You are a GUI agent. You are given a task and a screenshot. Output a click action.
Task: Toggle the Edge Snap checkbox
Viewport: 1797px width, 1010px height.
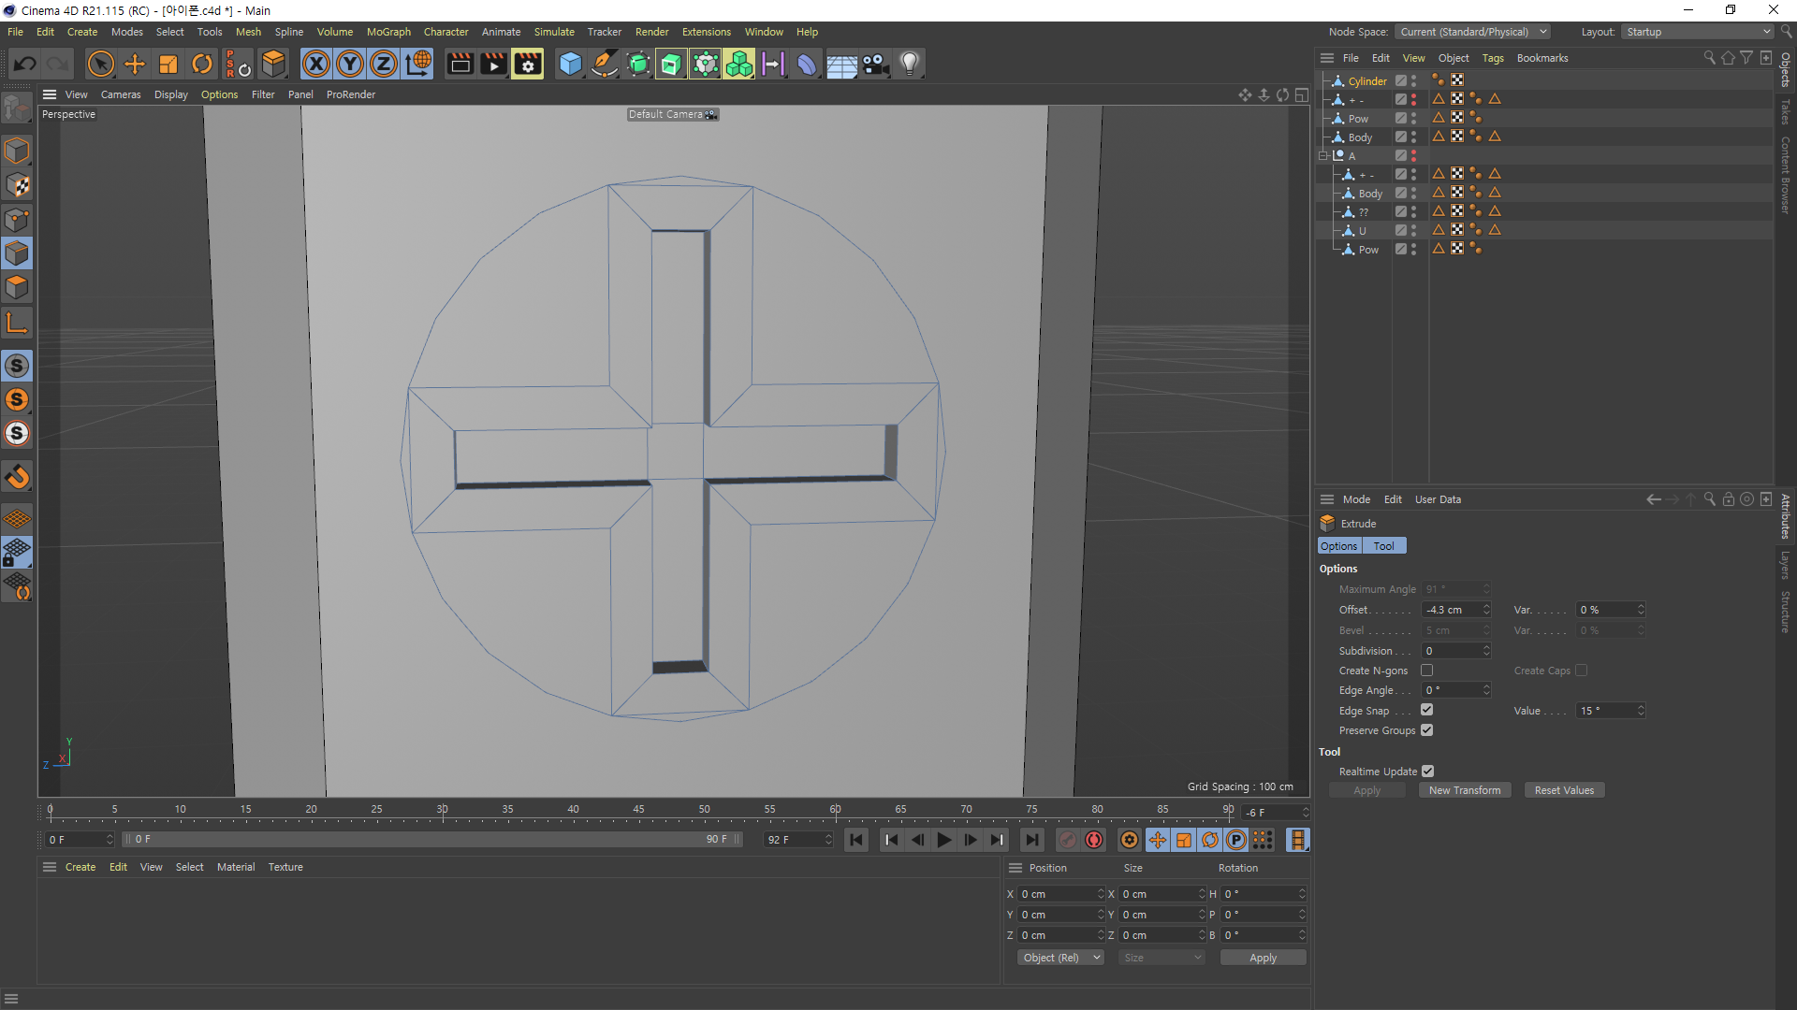tap(1426, 710)
